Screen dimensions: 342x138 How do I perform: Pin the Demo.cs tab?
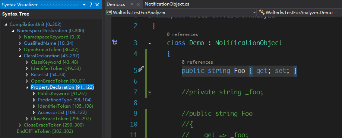131,4
